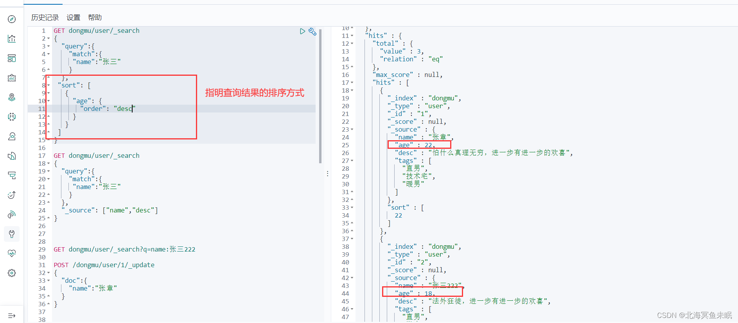Viewport: 738px width, 323px height.
Task: Collapse "total" at response line 12
Action: click(352, 43)
